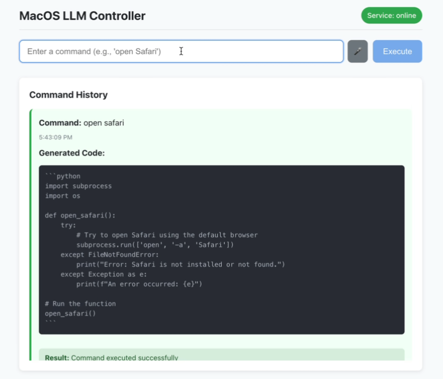Screen dimensions: 443x379
Task: Click the Service online status badge
Action: tap(391, 16)
